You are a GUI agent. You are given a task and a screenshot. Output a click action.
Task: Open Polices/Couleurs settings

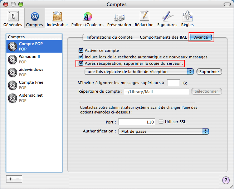click(87, 18)
